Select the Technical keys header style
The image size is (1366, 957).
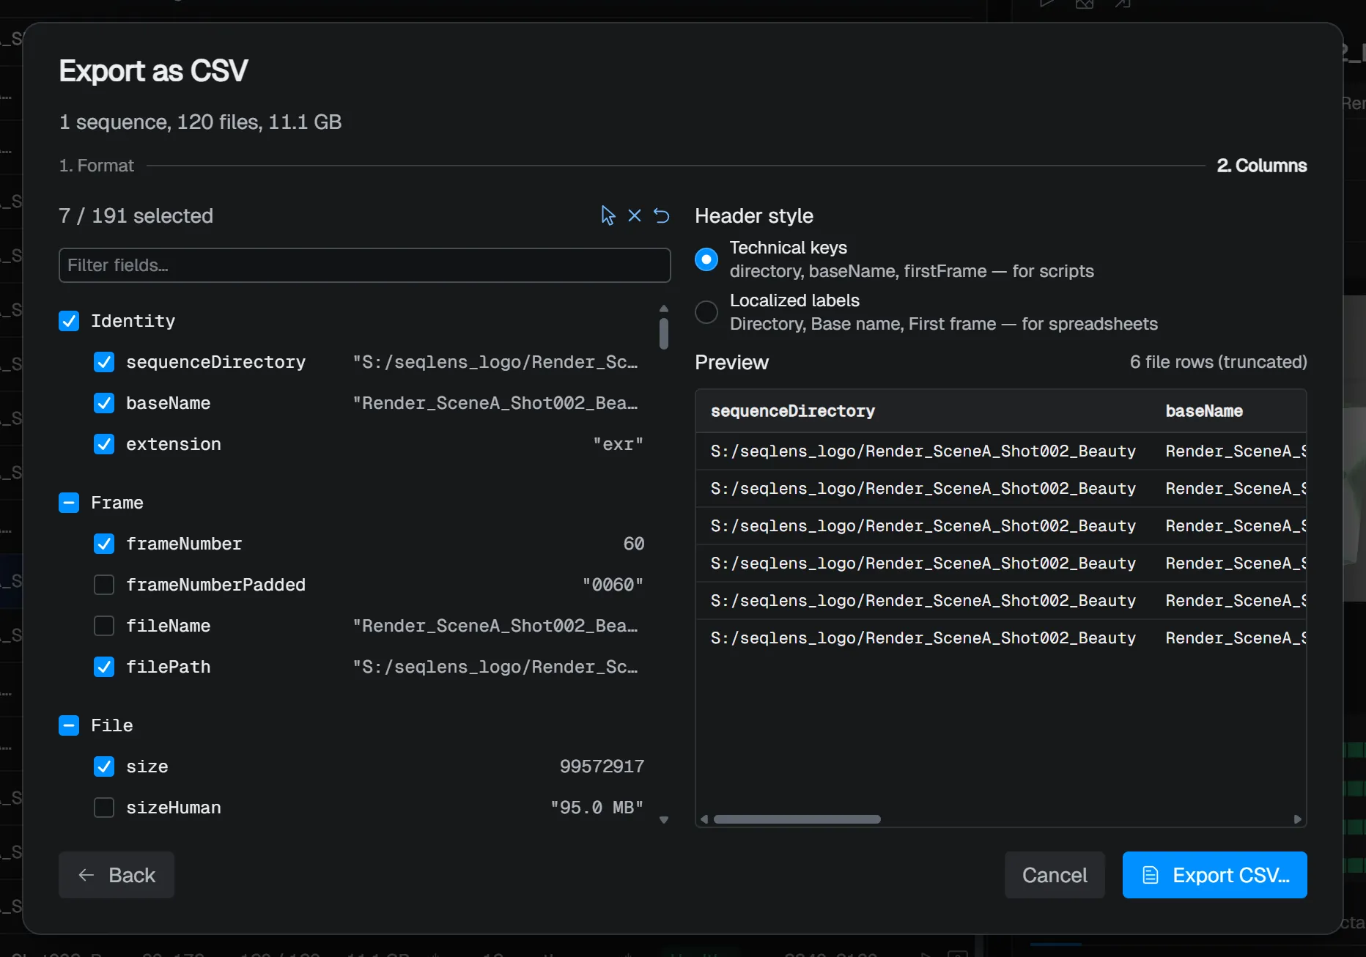click(706, 259)
